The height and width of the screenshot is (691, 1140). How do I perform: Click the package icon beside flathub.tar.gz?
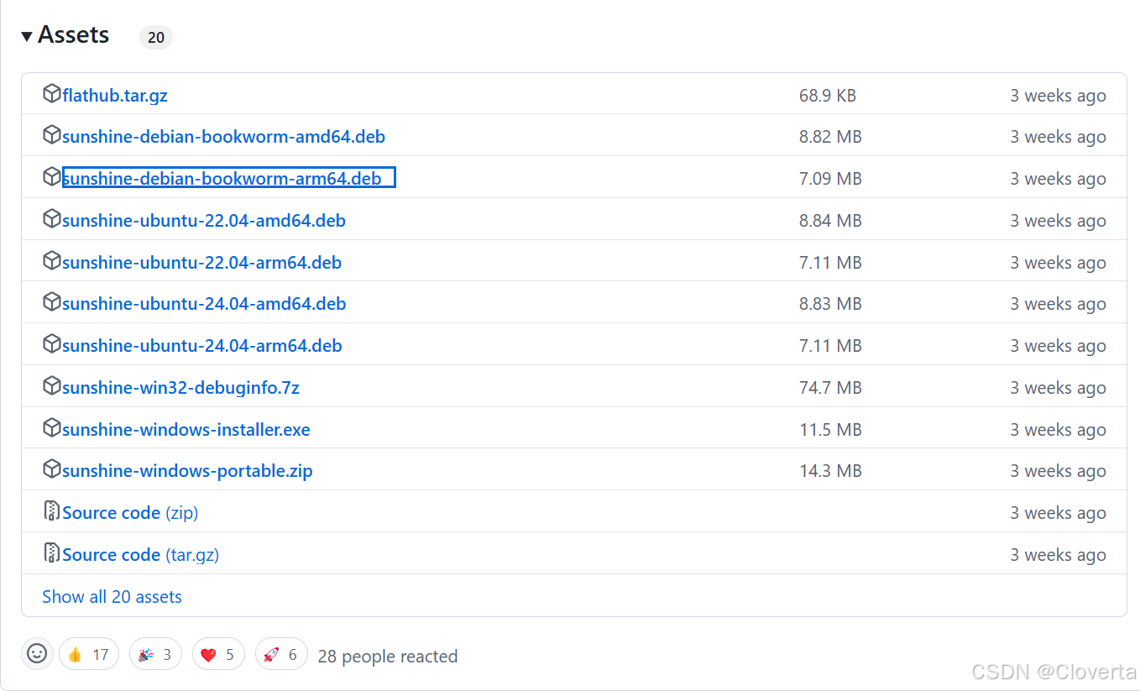51,93
